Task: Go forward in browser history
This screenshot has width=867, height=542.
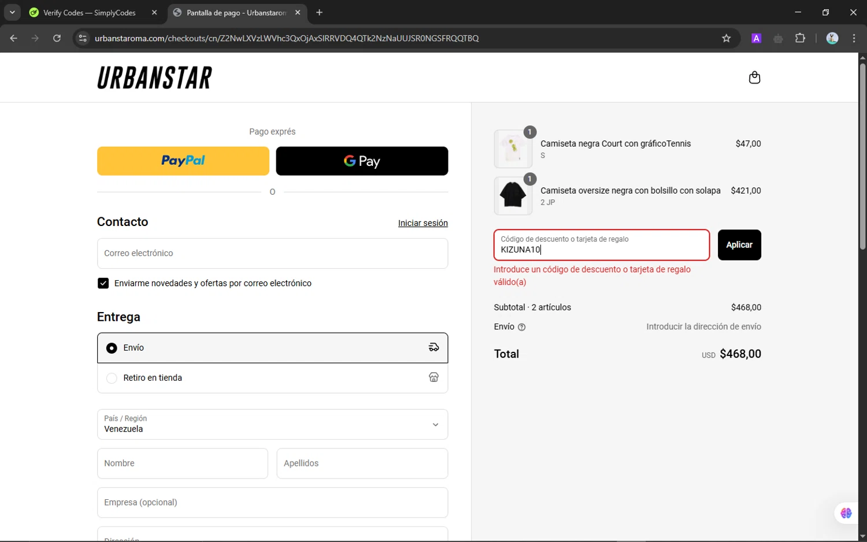Action: (35, 38)
